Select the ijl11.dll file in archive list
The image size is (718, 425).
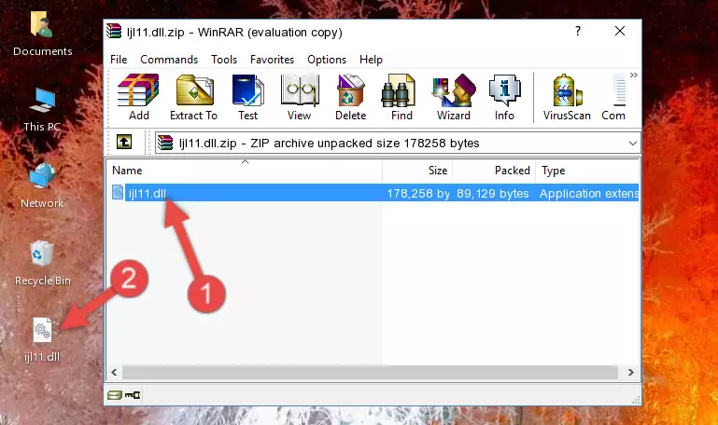pos(373,193)
